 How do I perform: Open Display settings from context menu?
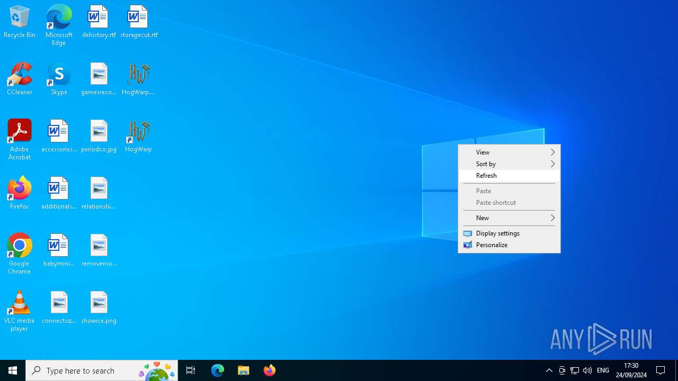point(509,233)
